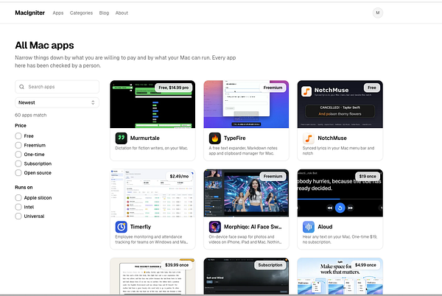Image resolution: width=442 pixels, height=296 pixels.
Task: Enable the Intel filter
Action: click(x=18, y=207)
